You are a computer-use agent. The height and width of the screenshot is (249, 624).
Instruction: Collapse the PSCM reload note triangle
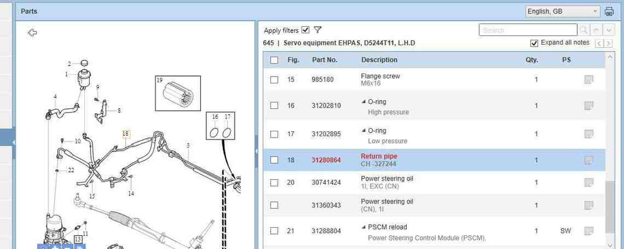click(x=364, y=227)
